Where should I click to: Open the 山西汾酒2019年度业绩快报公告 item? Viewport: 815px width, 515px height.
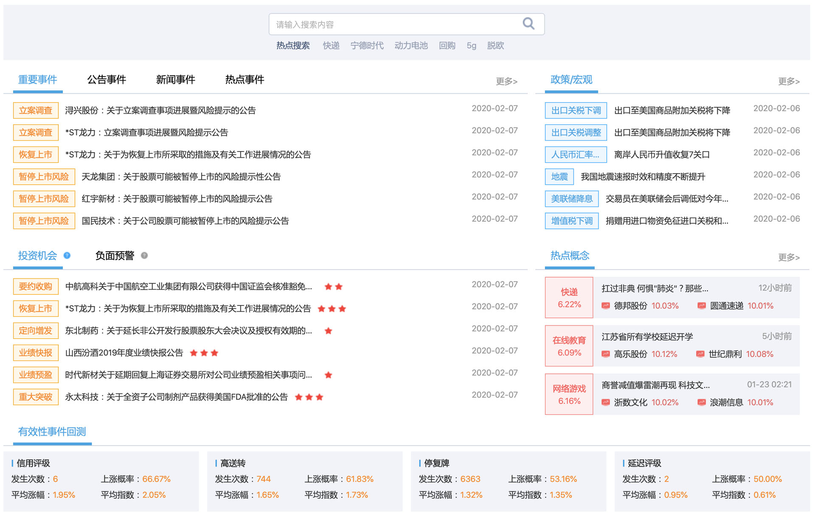[x=124, y=353]
